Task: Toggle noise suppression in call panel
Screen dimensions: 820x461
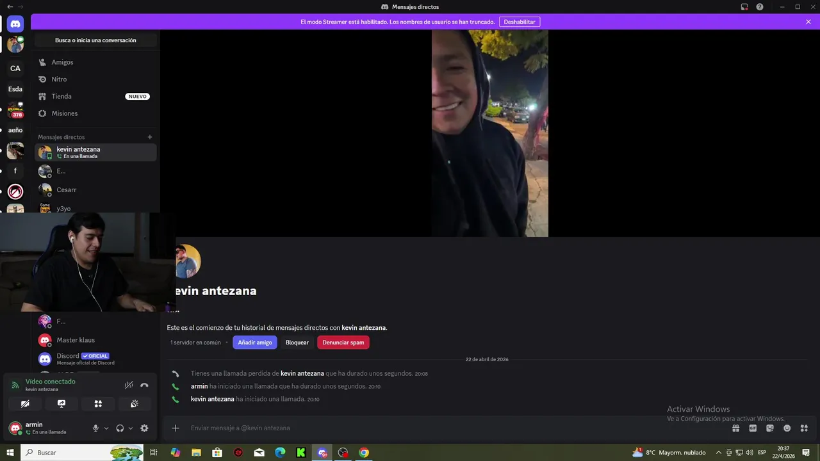Action: pos(129,385)
